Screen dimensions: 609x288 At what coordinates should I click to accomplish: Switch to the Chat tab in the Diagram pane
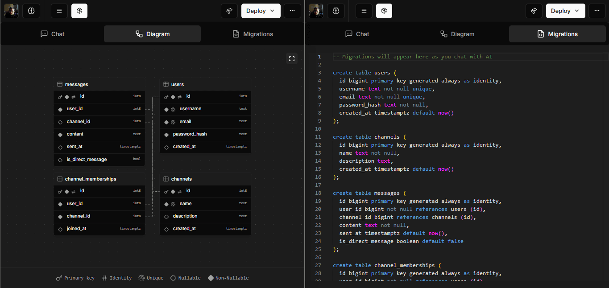(52, 34)
